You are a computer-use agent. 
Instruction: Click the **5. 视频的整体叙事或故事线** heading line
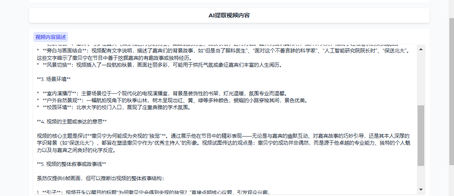71,164
